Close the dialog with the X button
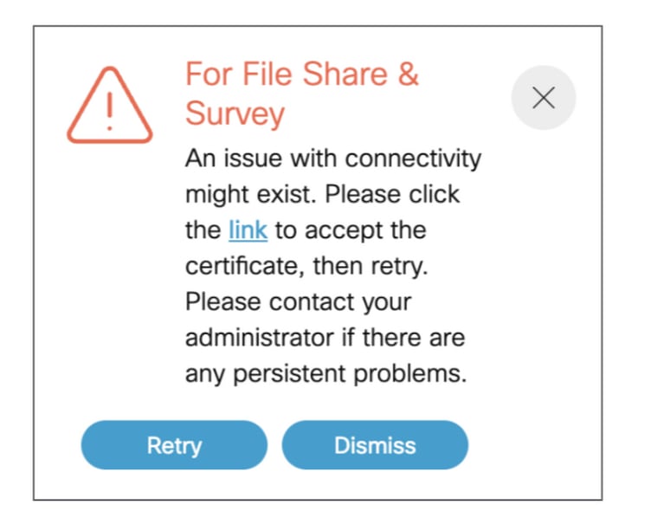Screen dimensions: 651x524 [544, 98]
